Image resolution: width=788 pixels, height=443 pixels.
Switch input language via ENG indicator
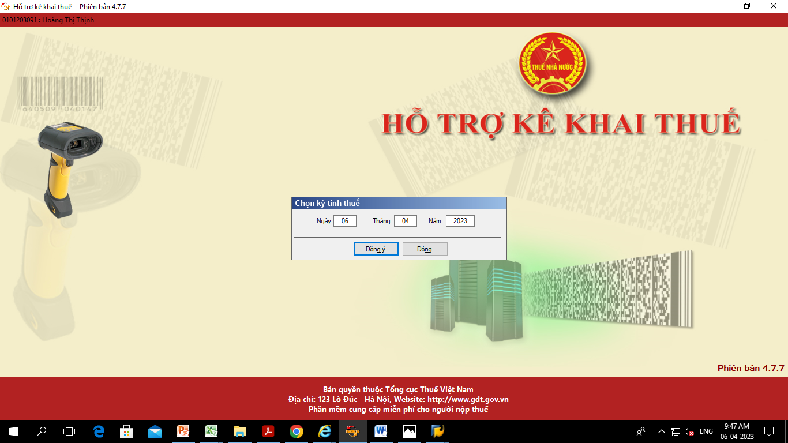[706, 431]
